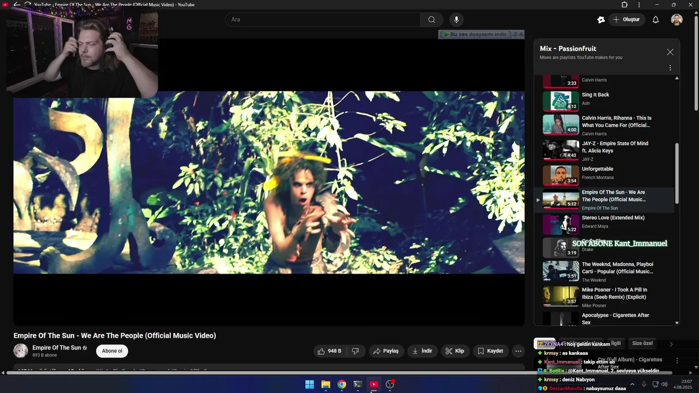699x393 pixels.
Task: Open Empire Of The Sun channel avatar
Action: click(x=21, y=351)
